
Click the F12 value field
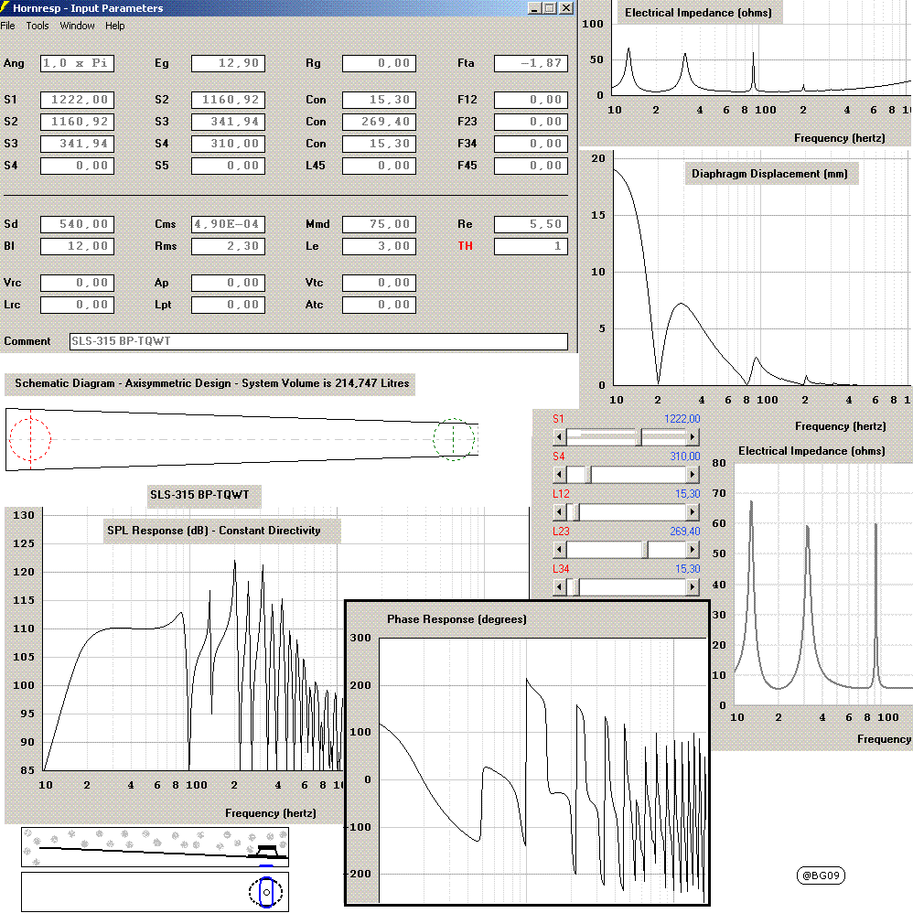click(x=531, y=100)
